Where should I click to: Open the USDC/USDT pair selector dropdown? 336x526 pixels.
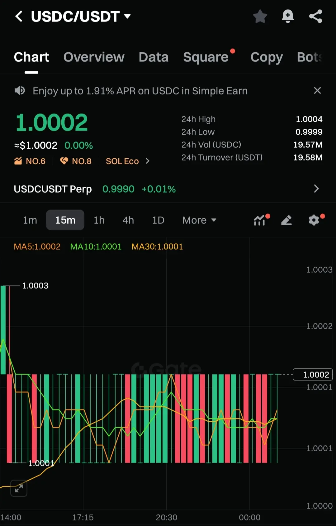click(81, 16)
